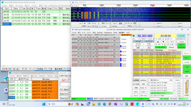Toggle the バー表 checkbox in wide graph
Viewport: 191px width, 107px height.
pos(80,23)
